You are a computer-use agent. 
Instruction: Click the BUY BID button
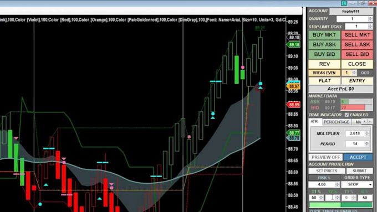coord(324,54)
